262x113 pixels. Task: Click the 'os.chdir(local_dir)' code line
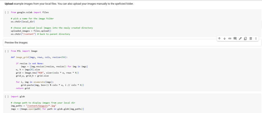point(23,22)
